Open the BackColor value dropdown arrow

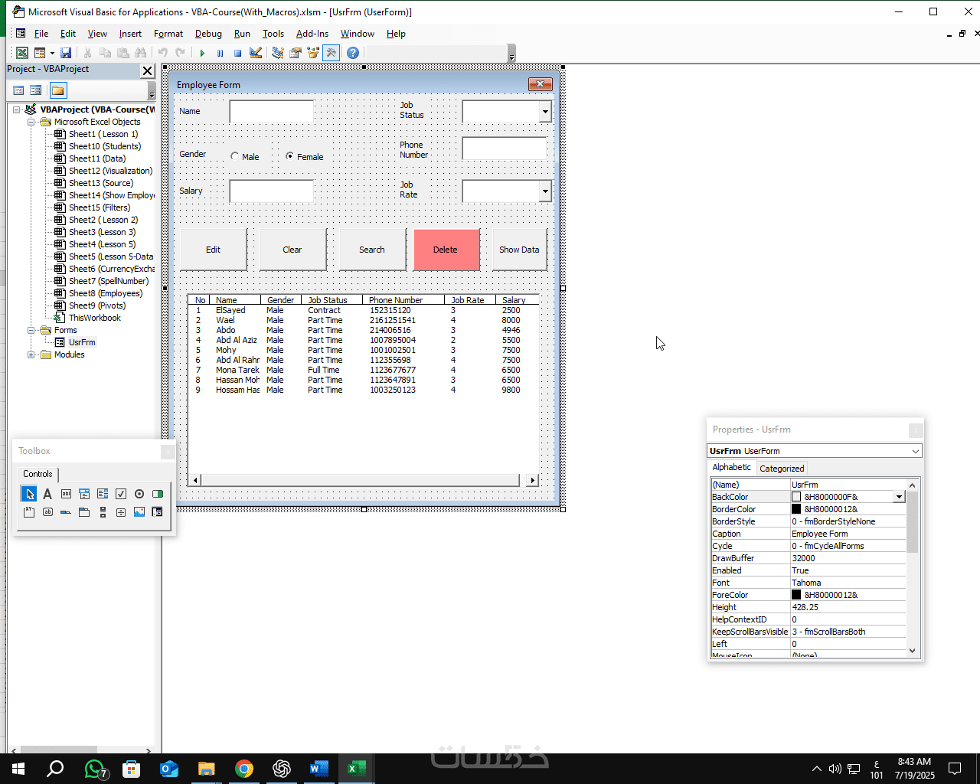(x=899, y=497)
